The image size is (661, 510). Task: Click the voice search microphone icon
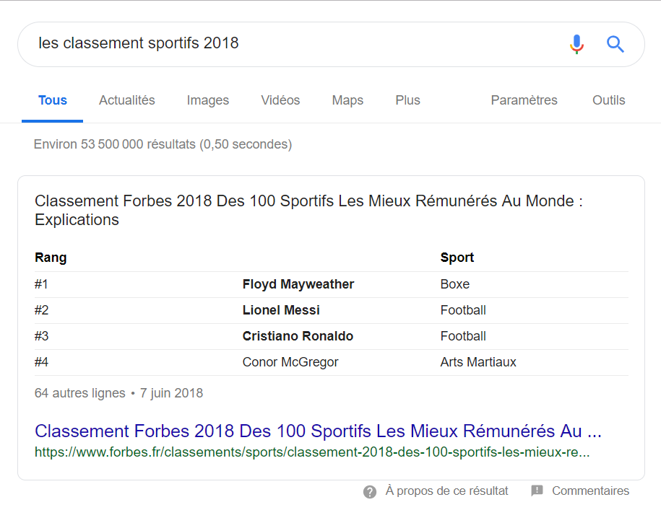point(576,44)
